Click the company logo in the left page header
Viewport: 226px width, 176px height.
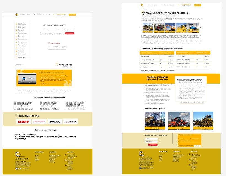click(17, 15)
